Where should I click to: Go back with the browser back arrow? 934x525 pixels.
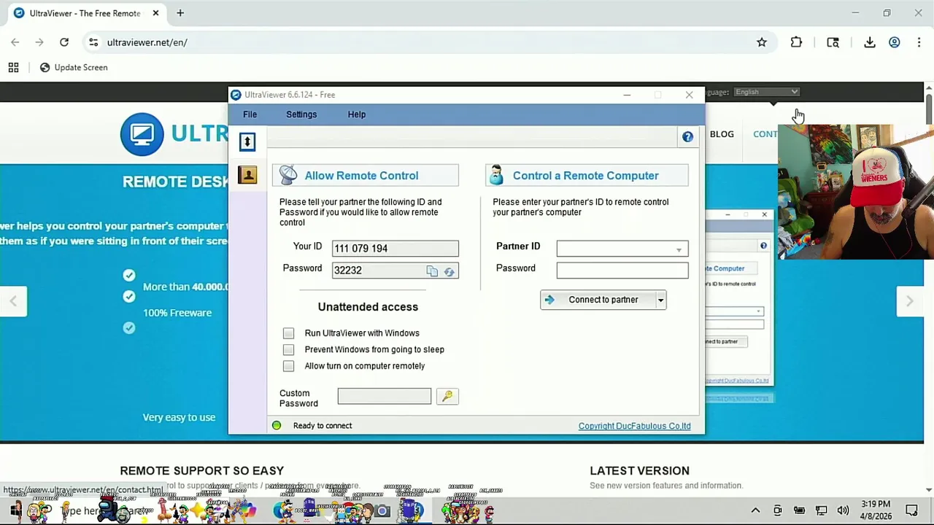point(15,42)
